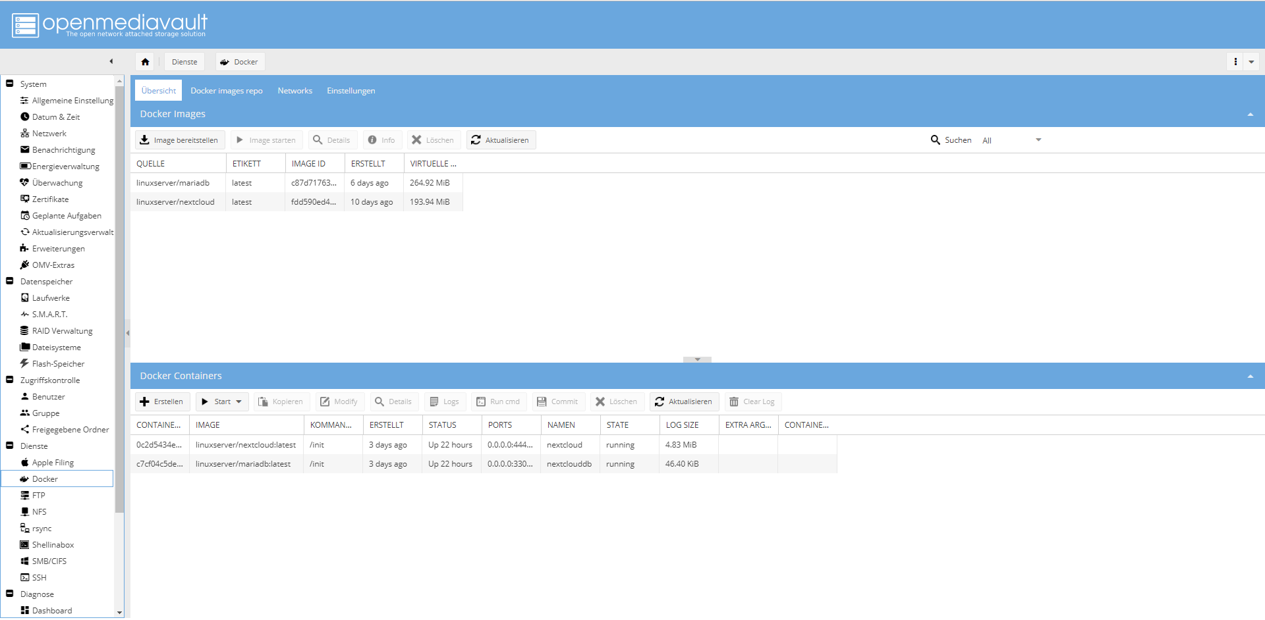The height and width of the screenshot is (620, 1265).
Task: Click the Dienste breadcrumb button
Action: pyautogui.click(x=184, y=62)
